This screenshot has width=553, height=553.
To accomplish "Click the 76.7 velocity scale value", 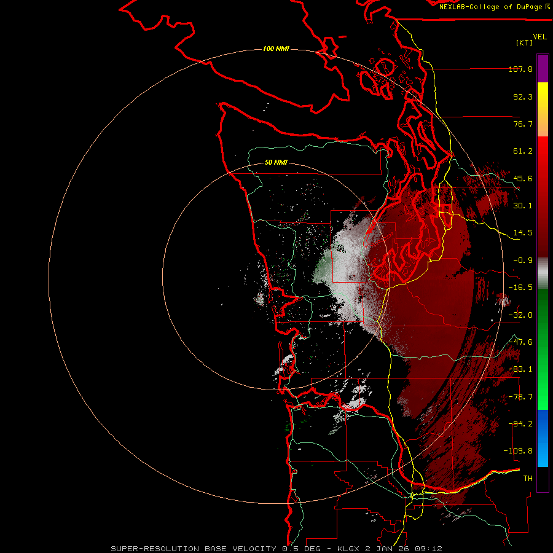I will click(x=523, y=124).
